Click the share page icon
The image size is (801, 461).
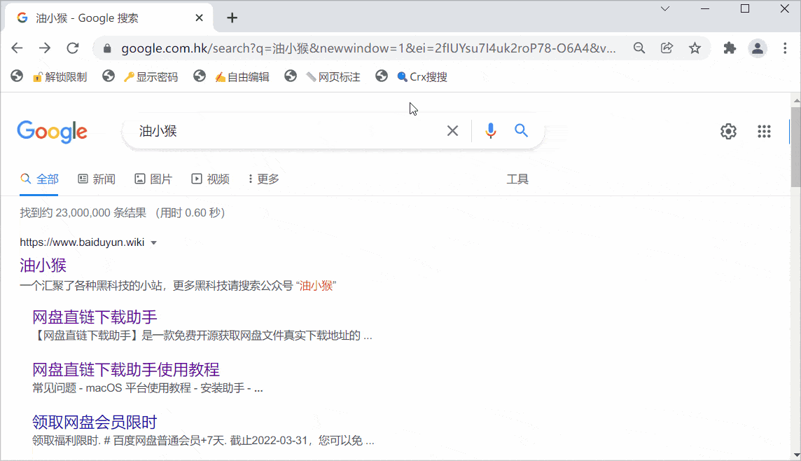click(x=667, y=48)
